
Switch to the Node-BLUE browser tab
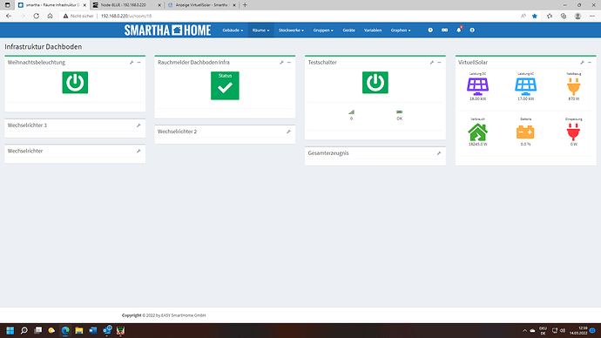(127, 5)
